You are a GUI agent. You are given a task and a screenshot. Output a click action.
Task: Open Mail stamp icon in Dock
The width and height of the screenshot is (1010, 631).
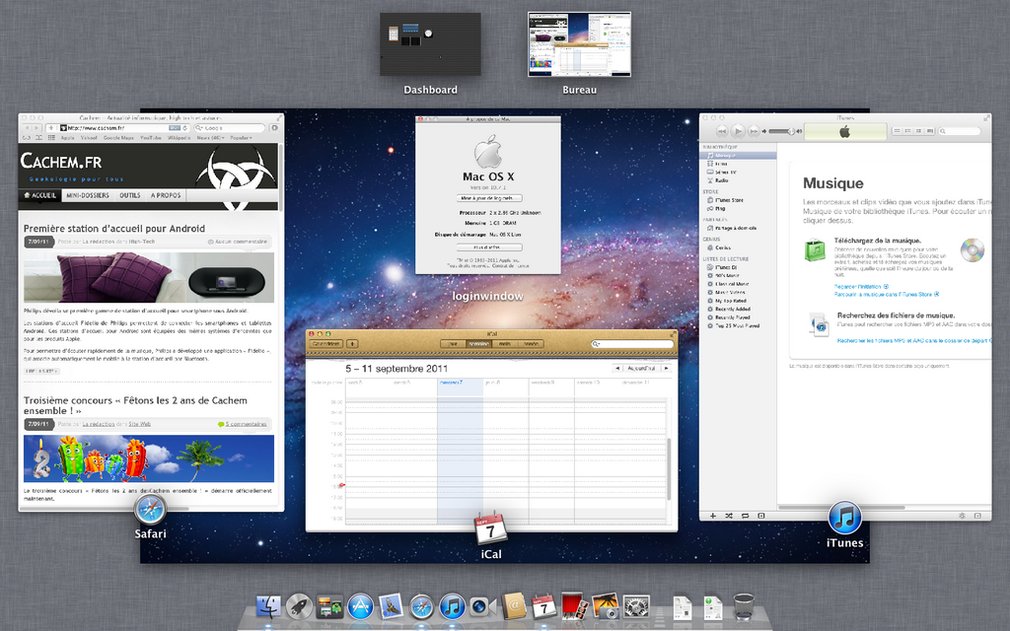click(391, 606)
